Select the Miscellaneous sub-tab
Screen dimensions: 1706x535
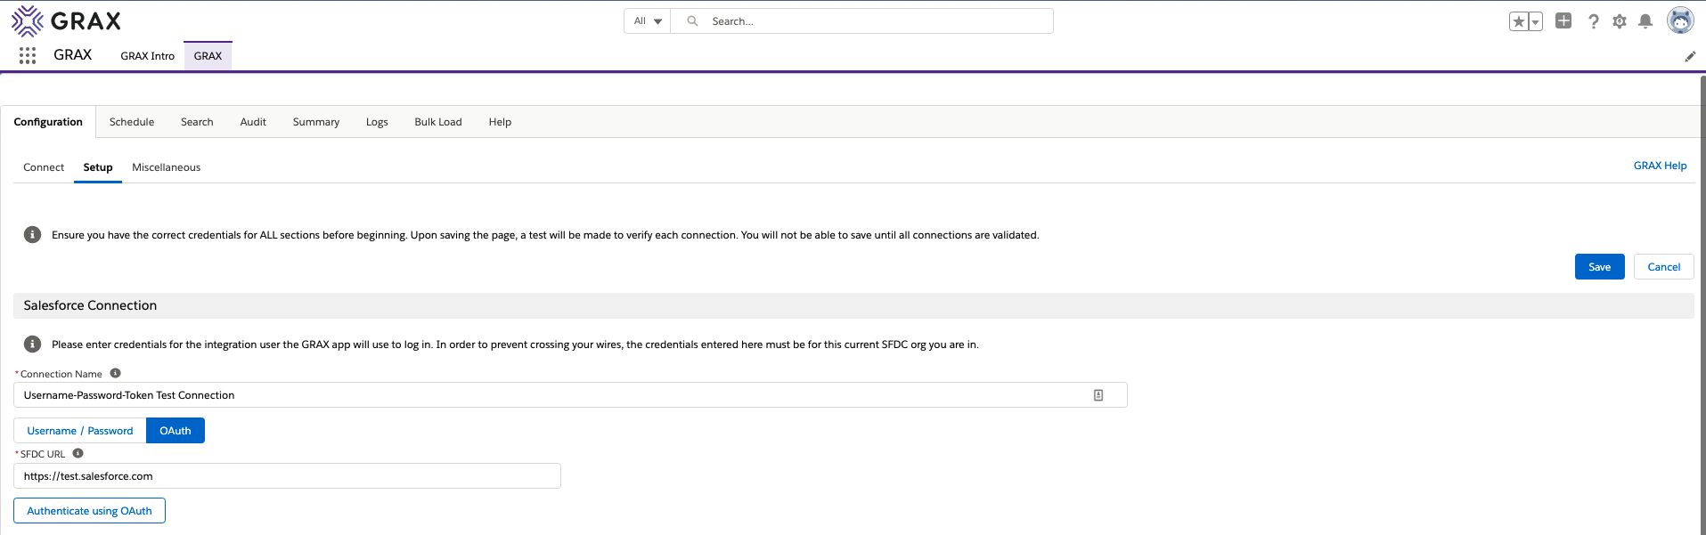tap(167, 167)
